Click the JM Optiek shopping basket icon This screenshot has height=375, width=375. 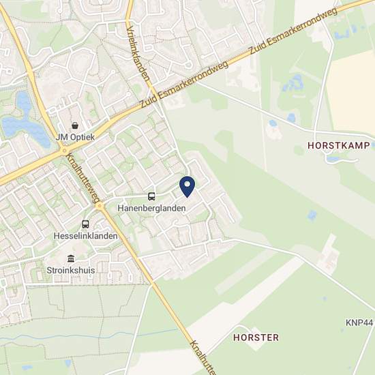[75, 125]
